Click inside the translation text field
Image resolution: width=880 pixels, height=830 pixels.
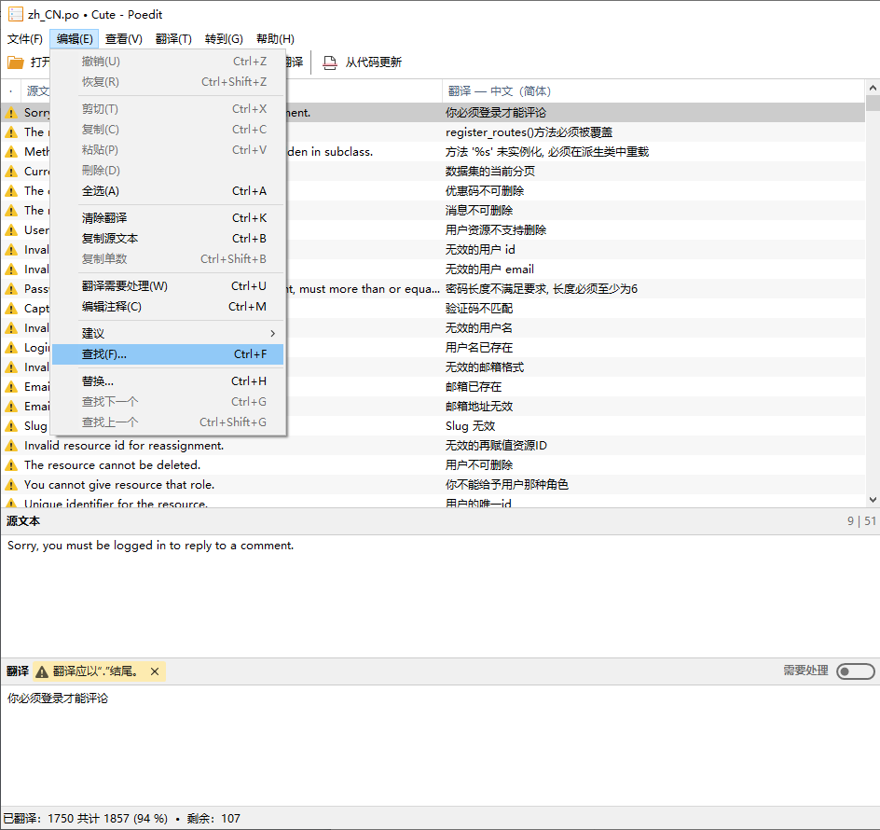tap(438, 746)
